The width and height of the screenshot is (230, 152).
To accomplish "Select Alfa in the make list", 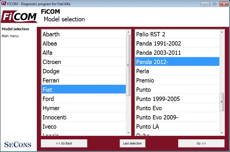I will pyautogui.click(x=84, y=53).
